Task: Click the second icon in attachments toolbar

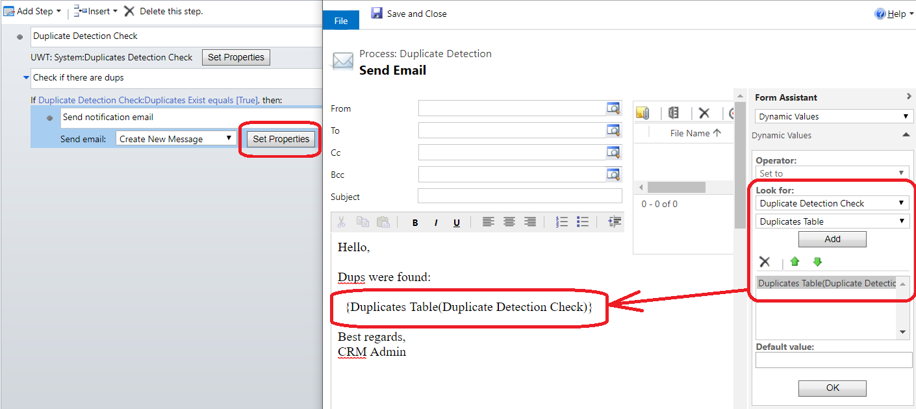Action: (674, 113)
